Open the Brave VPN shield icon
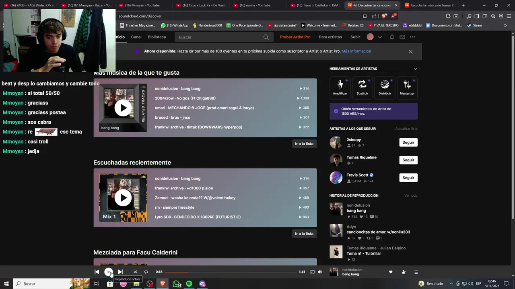The height and width of the screenshot is (289, 515). coord(501,16)
